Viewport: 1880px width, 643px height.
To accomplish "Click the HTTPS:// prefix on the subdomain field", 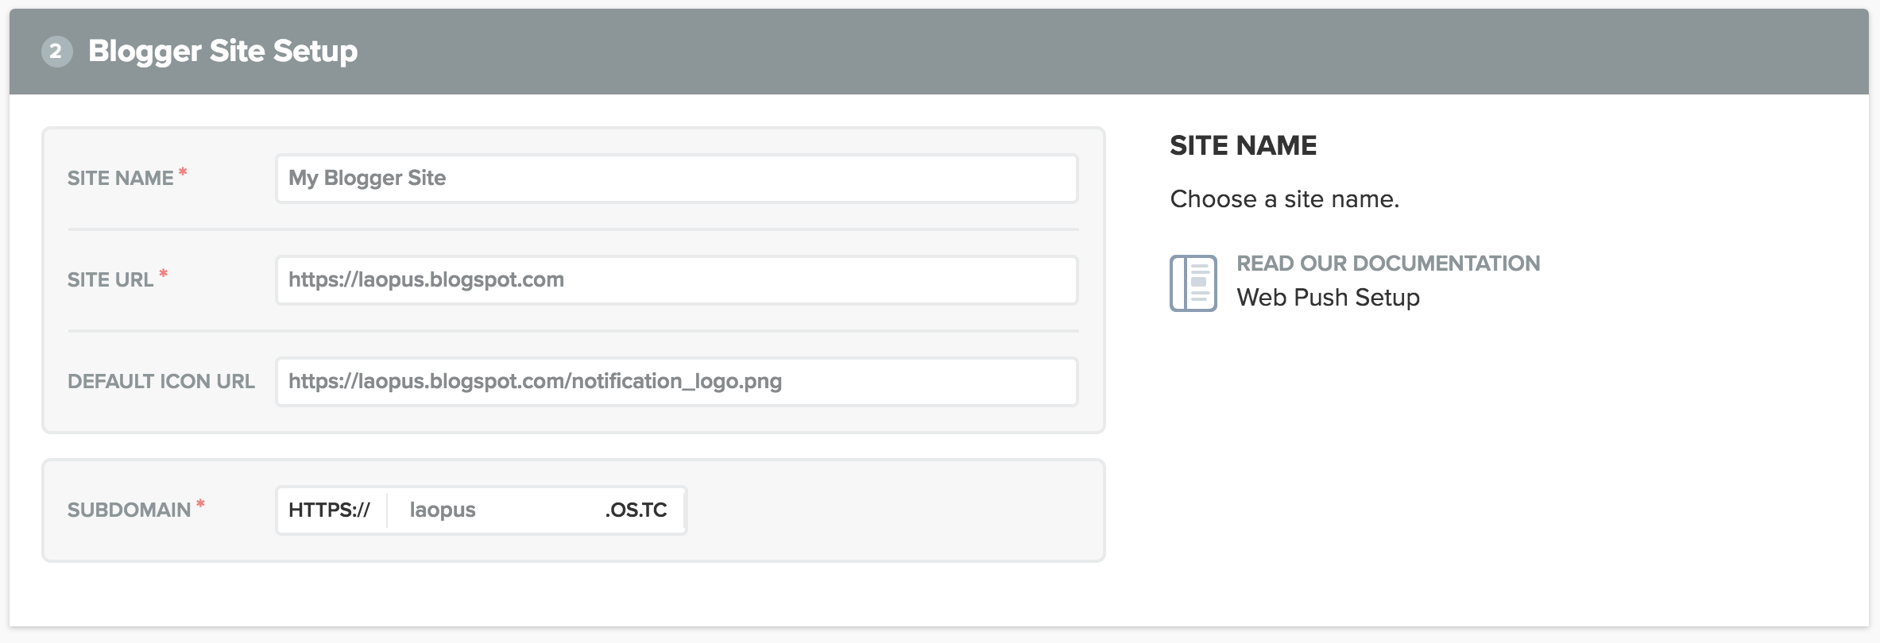I will (331, 510).
